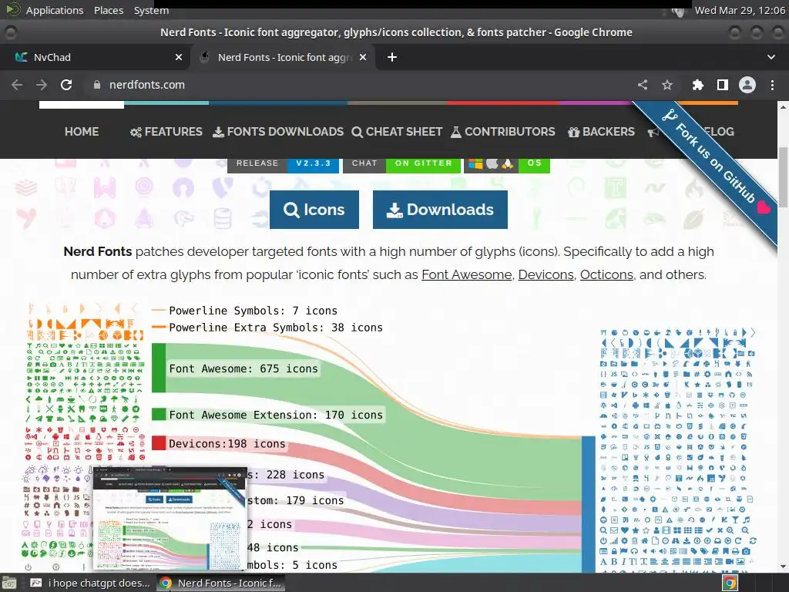
Task: Bookmark this page with the star icon
Action: (x=667, y=85)
